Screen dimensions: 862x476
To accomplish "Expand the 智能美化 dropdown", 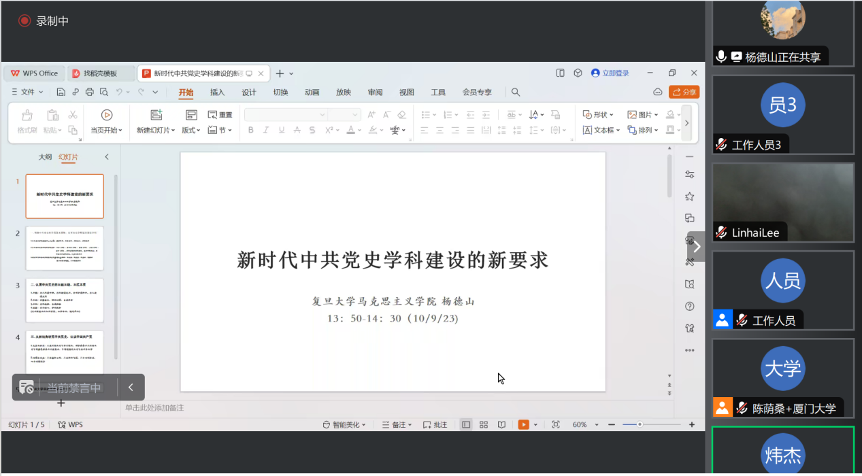I will pos(344,424).
